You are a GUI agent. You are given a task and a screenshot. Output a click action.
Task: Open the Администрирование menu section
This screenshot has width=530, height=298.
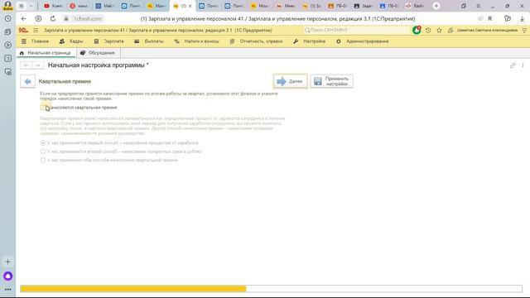point(363,41)
